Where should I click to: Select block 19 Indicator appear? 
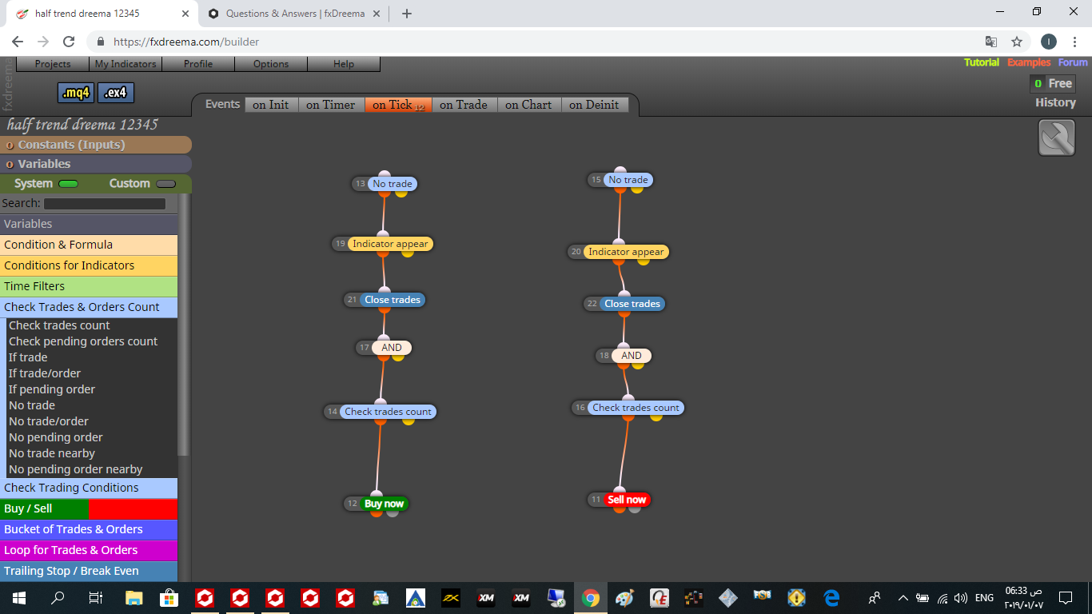click(390, 244)
